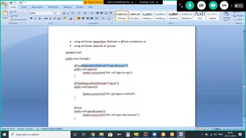Expand the Select dropdown in Editing
Viewport: 246px width, 138px height.
point(238,20)
